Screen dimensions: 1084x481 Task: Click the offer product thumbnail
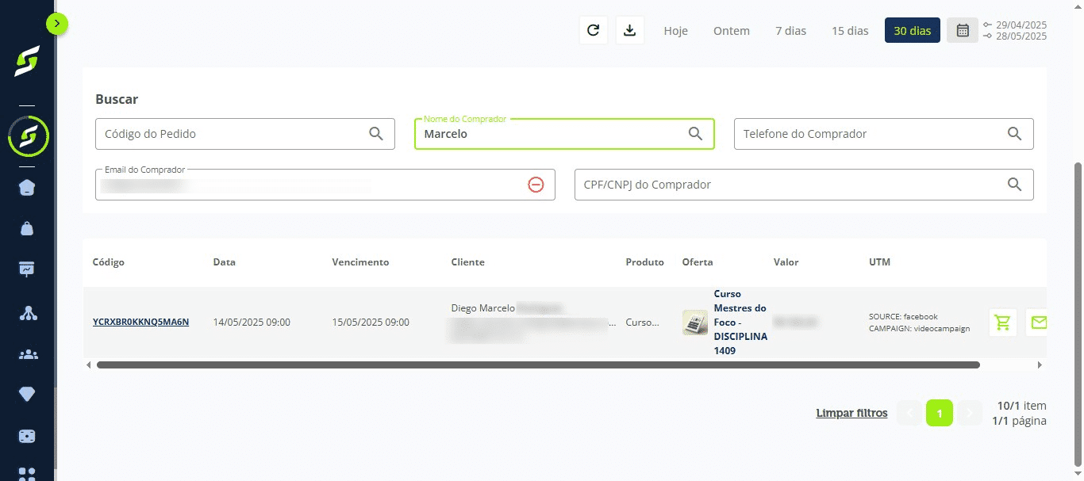(695, 323)
